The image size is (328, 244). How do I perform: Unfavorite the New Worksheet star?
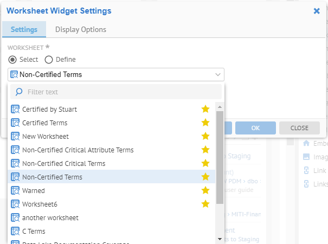click(x=205, y=136)
